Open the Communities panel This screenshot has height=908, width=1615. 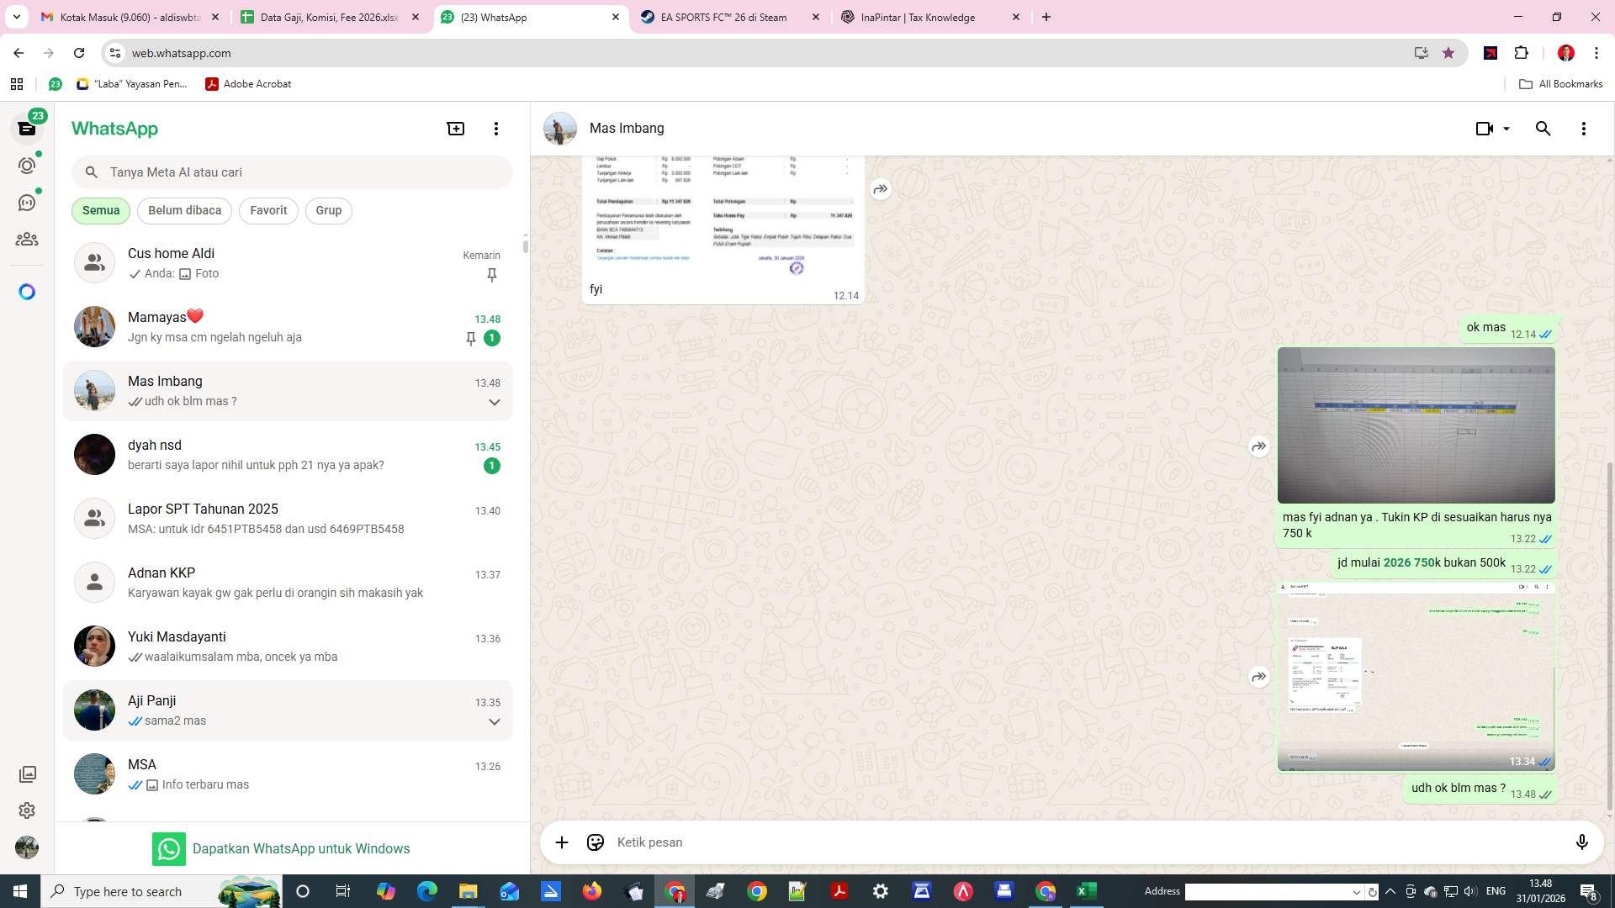pos(27,239)
